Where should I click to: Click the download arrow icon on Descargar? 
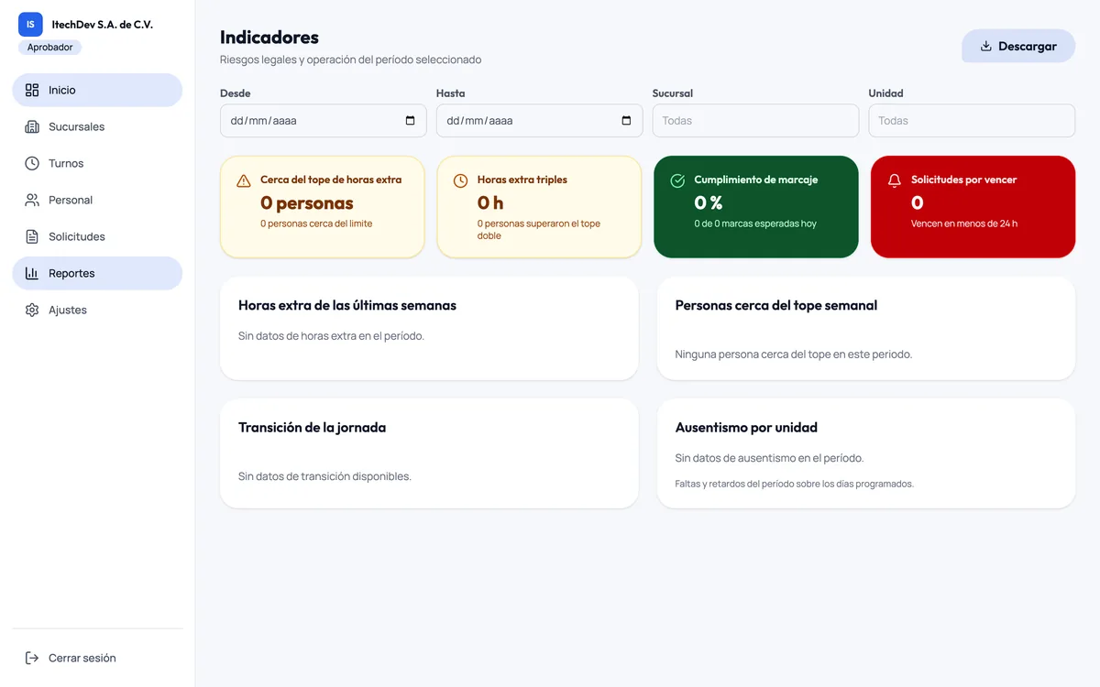986,46
